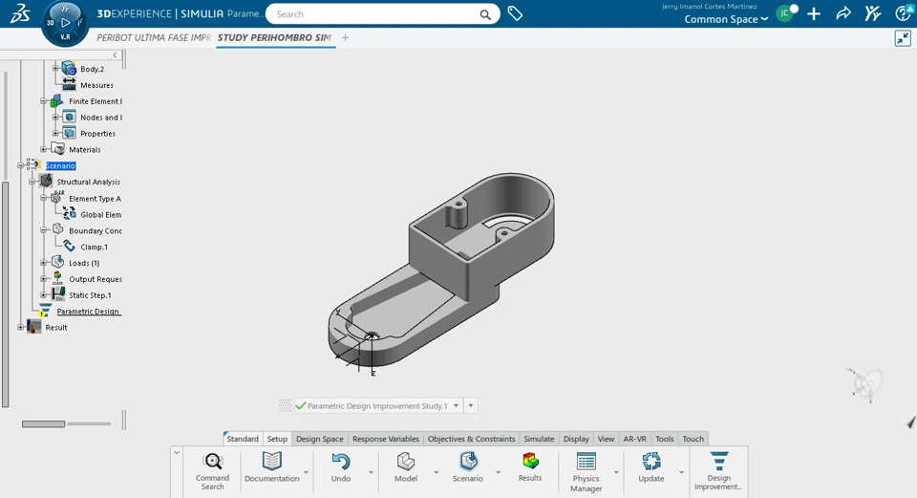This screenshot has width=917, height=498.
Task: Open the Share arrow icon
Action: [843, 13]
